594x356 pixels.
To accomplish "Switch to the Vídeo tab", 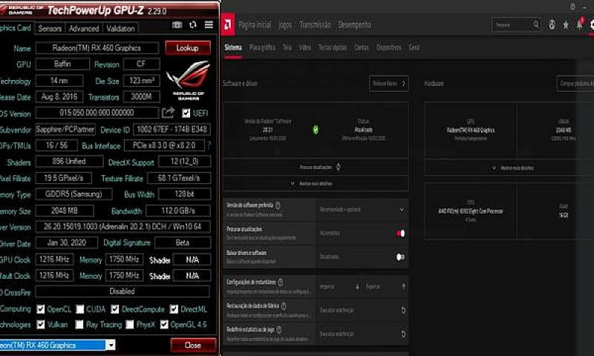I will tap(305, 47).
